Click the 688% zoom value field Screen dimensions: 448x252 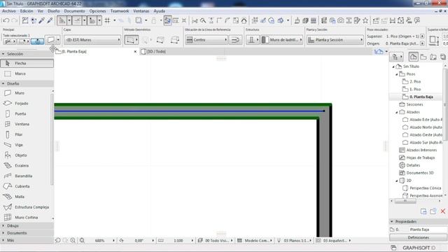click(x=99, y=241)
